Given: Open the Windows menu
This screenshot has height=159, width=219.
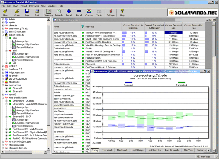Looking at the screenshot, I should [52, 6].
